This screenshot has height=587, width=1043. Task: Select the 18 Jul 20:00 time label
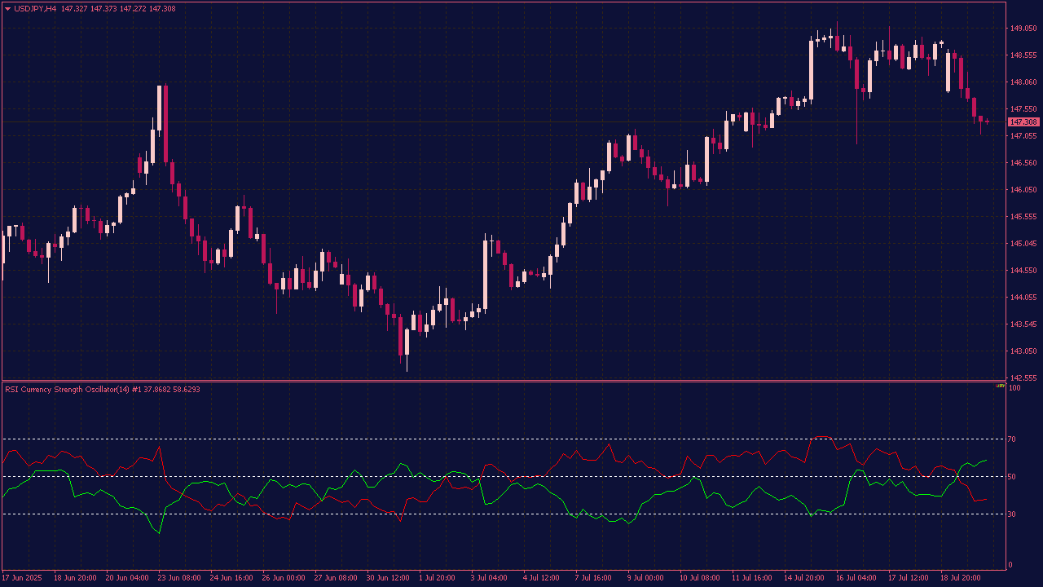(962, 577)
